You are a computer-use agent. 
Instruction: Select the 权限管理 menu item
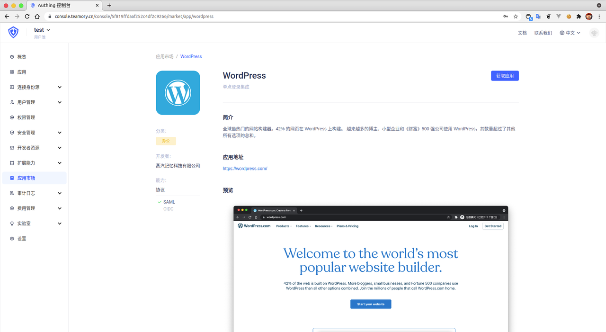(x=34, y=117)
